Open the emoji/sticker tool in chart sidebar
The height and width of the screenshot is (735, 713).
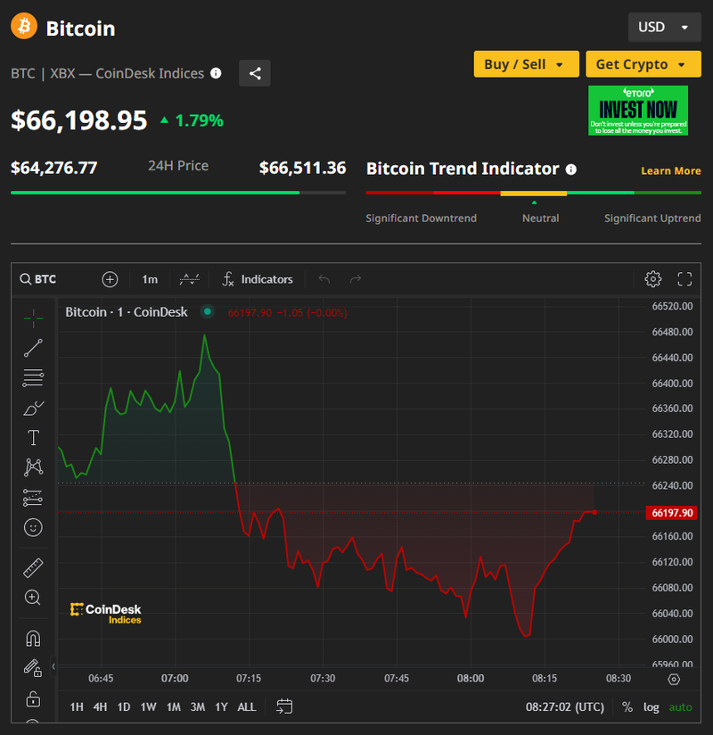[33, 528]
